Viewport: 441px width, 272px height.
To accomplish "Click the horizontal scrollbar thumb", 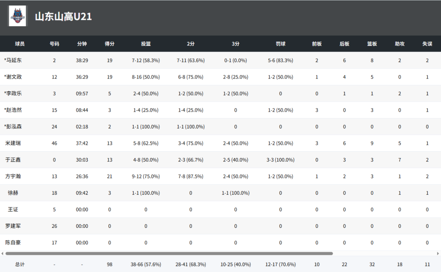I will (169, 254).
